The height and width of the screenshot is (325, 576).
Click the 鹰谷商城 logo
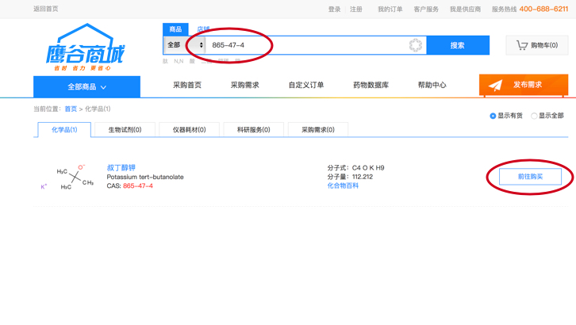85,48
